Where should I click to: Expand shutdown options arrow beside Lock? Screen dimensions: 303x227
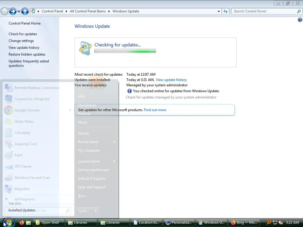tap(96, 211)
